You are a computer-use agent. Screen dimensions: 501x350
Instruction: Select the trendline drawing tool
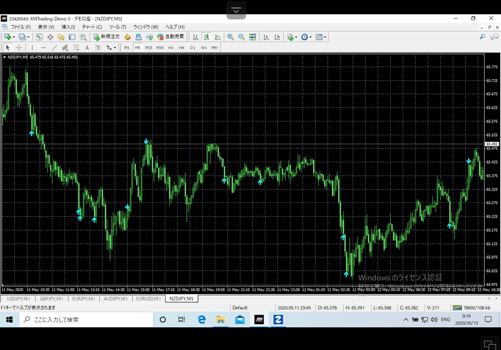coord(54,48)
